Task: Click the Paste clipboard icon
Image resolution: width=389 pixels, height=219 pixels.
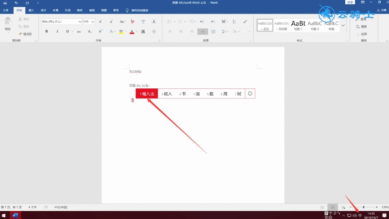Action: (8, 21)
